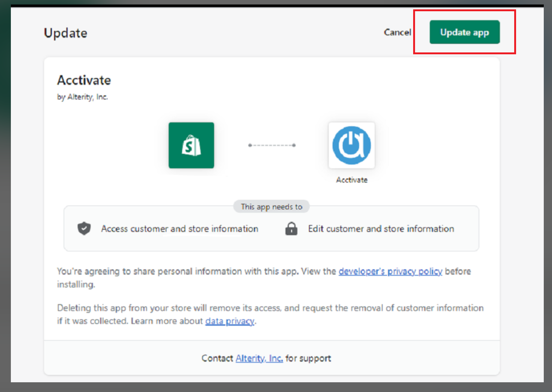The image size is (552, 392).
Task: Click the 'by Alterity, Inc.' subtitle
Action: [82, 97]
